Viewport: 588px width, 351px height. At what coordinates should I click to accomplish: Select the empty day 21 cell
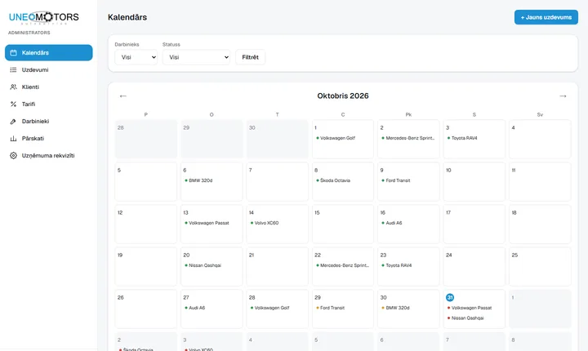click(277, 266)
